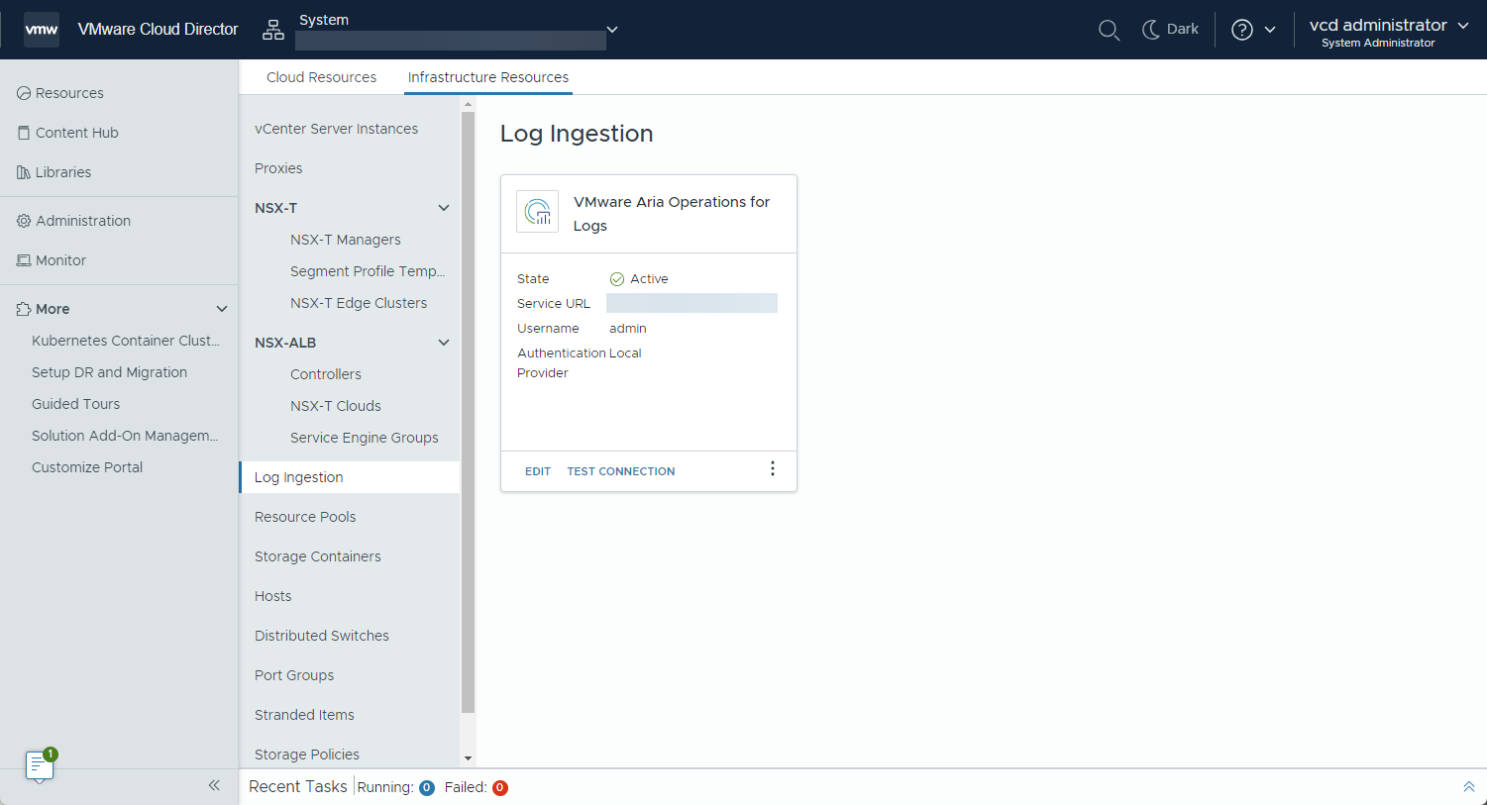This screenshot has height=805, width=1487.
Task: Expand Recent Tasks panel double-arrow
Action: (x=1469, y=786)
